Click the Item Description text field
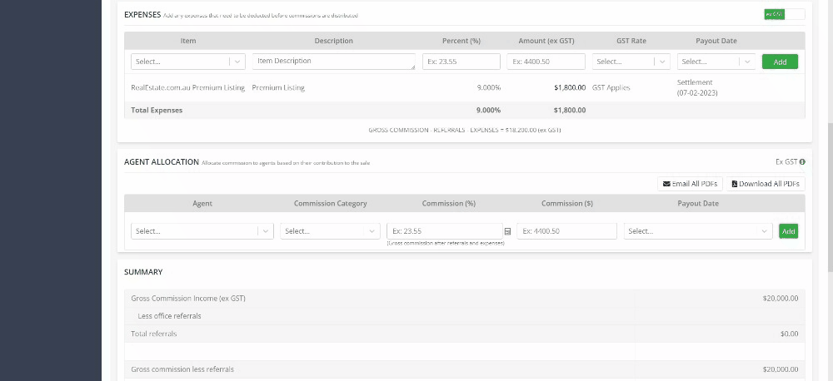This screenshot has width=833, height=381. point(333,62)
